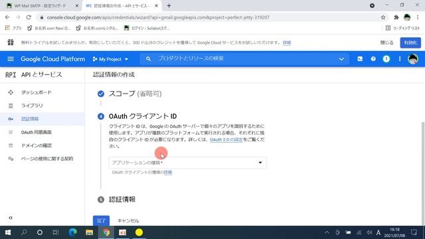Screen dimensions: 425x239
Task: Open PowerPoint from the taskbar
Action: [x=122, y=232]
